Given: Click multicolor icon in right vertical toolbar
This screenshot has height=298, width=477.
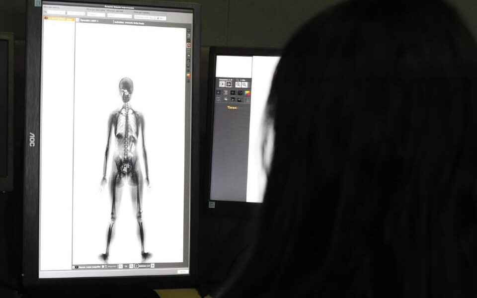Looking at the screenshot, I should (188, 75).
